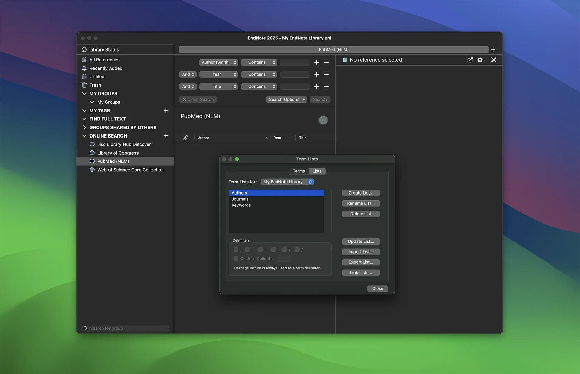Screen dimensions: 580x374
Task: Enable the Custom Delimiter checkbox
Action: (x=236, y=259)
